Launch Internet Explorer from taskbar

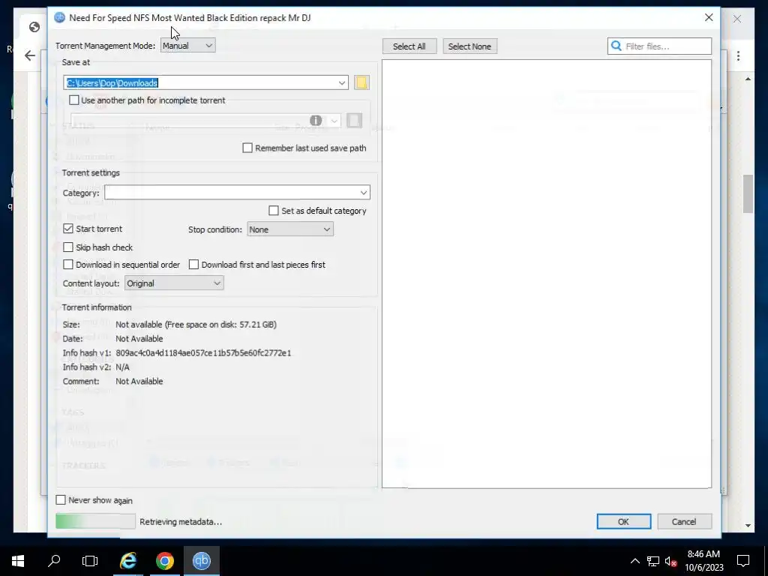click(128, 561)
